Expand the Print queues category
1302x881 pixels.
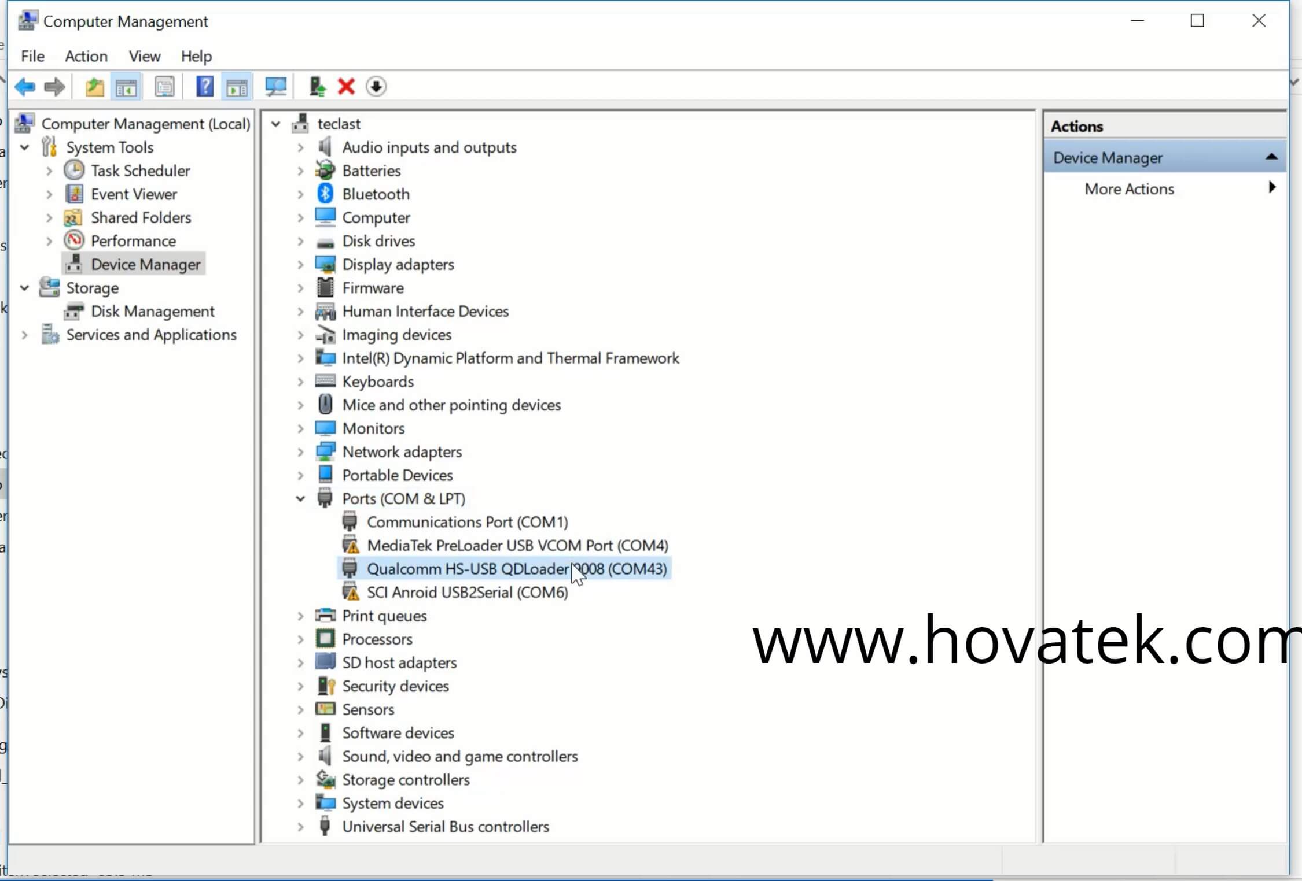click(300, 616)
